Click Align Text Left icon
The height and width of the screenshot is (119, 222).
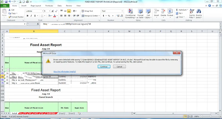[61, 16]
